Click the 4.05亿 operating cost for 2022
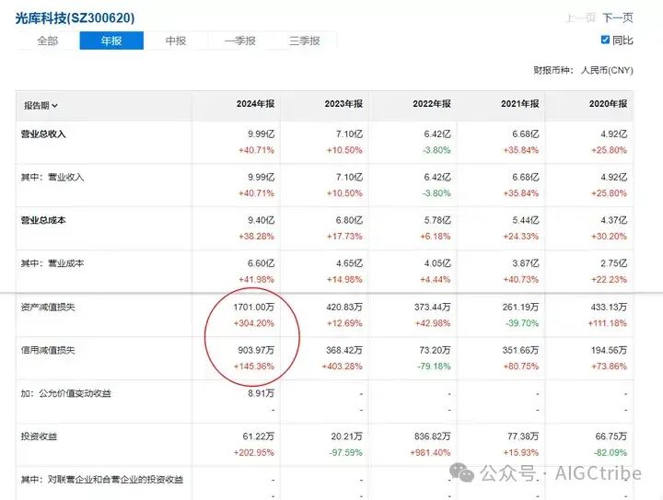 tap(437, 263)
